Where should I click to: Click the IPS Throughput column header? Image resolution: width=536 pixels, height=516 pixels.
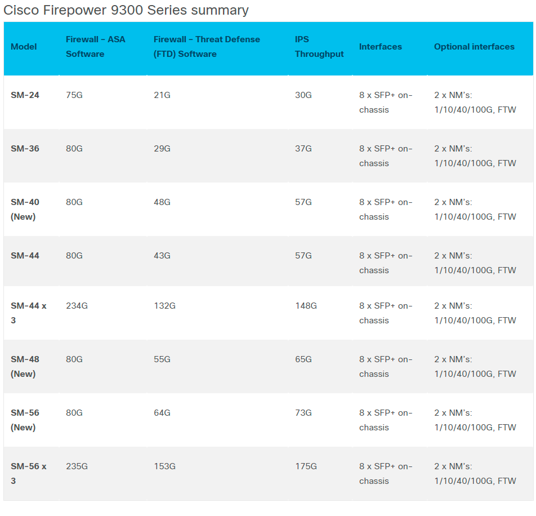[319, 47]
